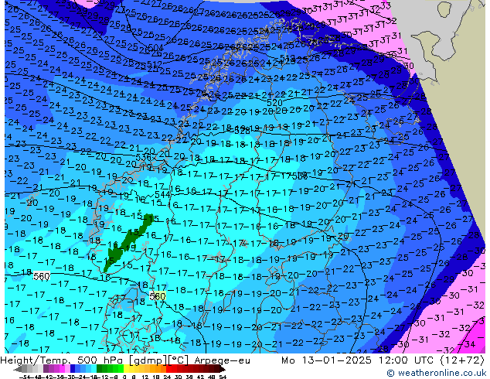This screenshot has width=490, height=379.
Task: Click the weatheronline.co.uk copyright text
Action: tap(437, 373)
